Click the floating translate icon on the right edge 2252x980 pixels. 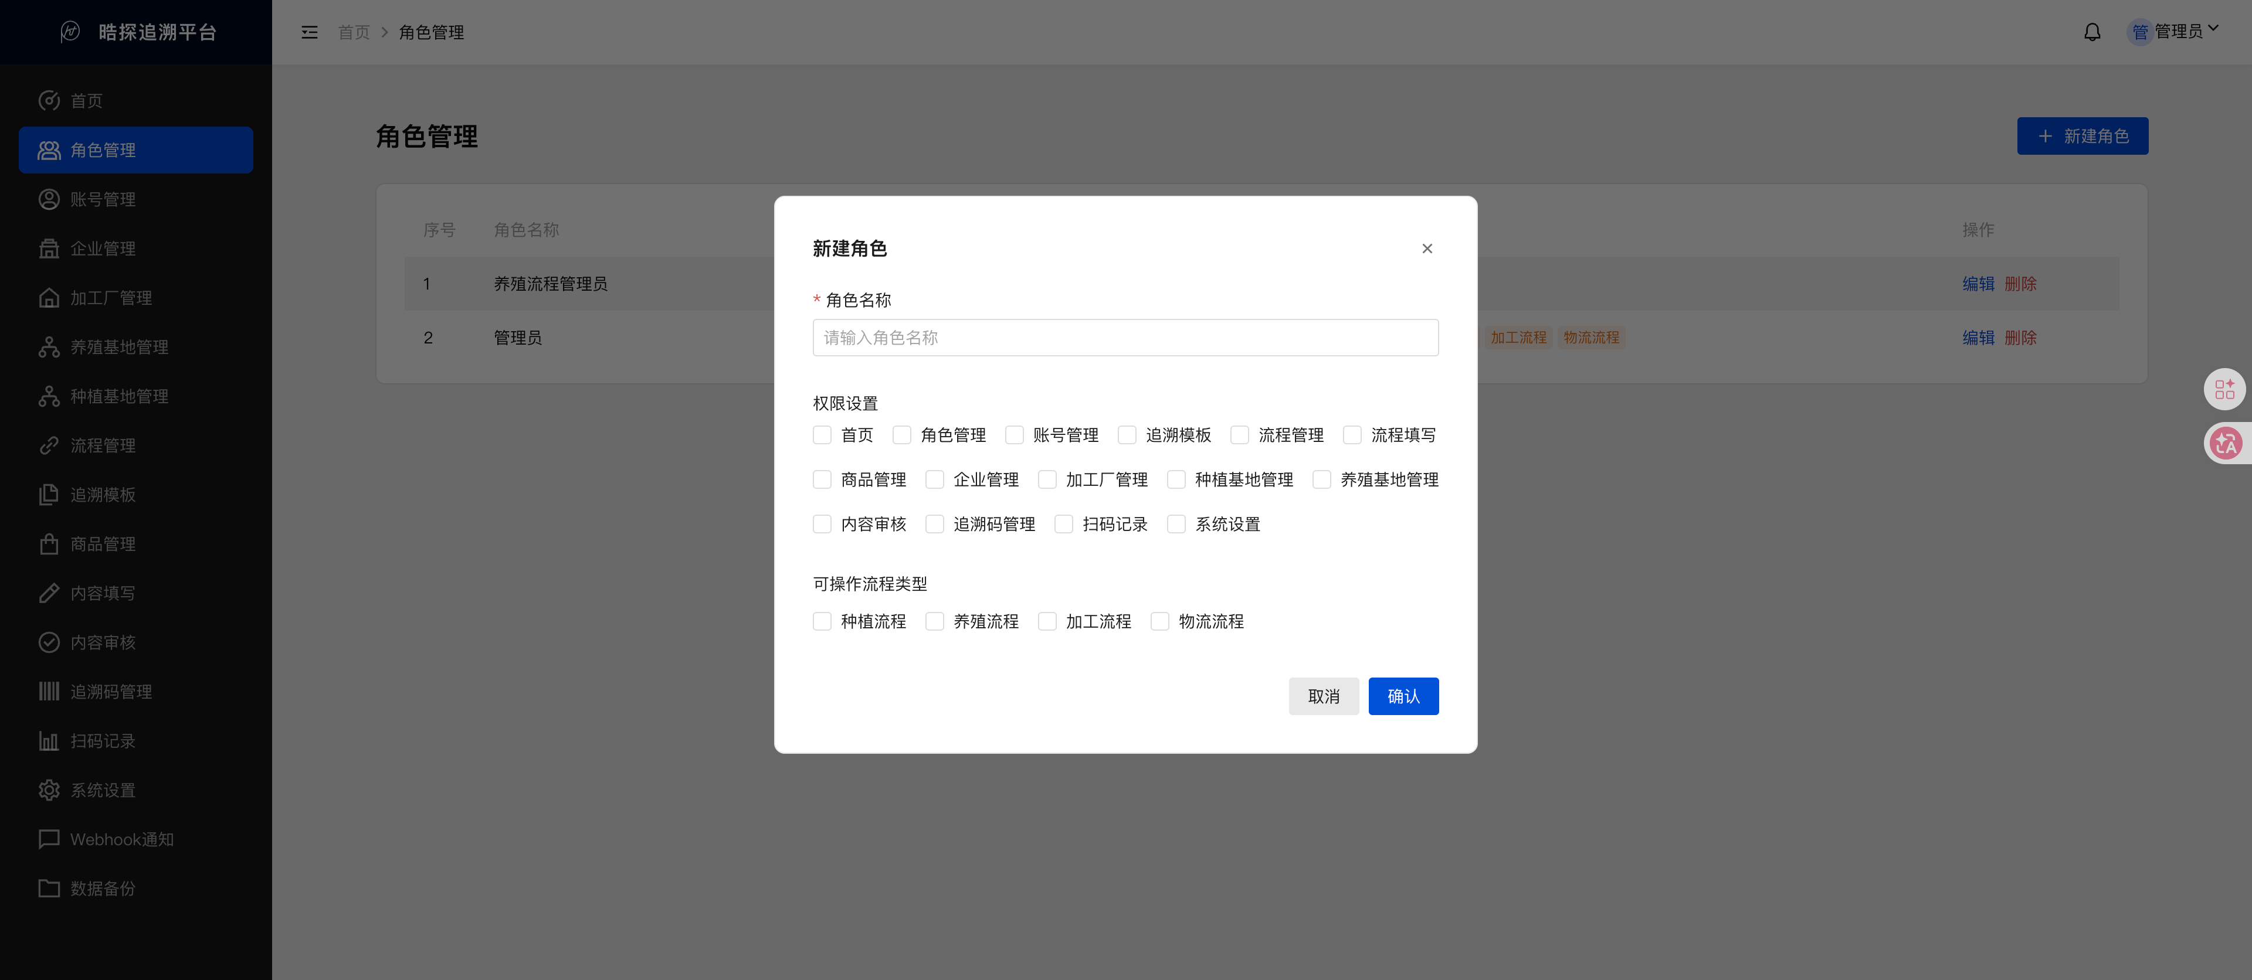2225,444
